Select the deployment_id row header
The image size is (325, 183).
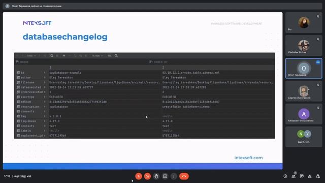(x=31, y=136)
